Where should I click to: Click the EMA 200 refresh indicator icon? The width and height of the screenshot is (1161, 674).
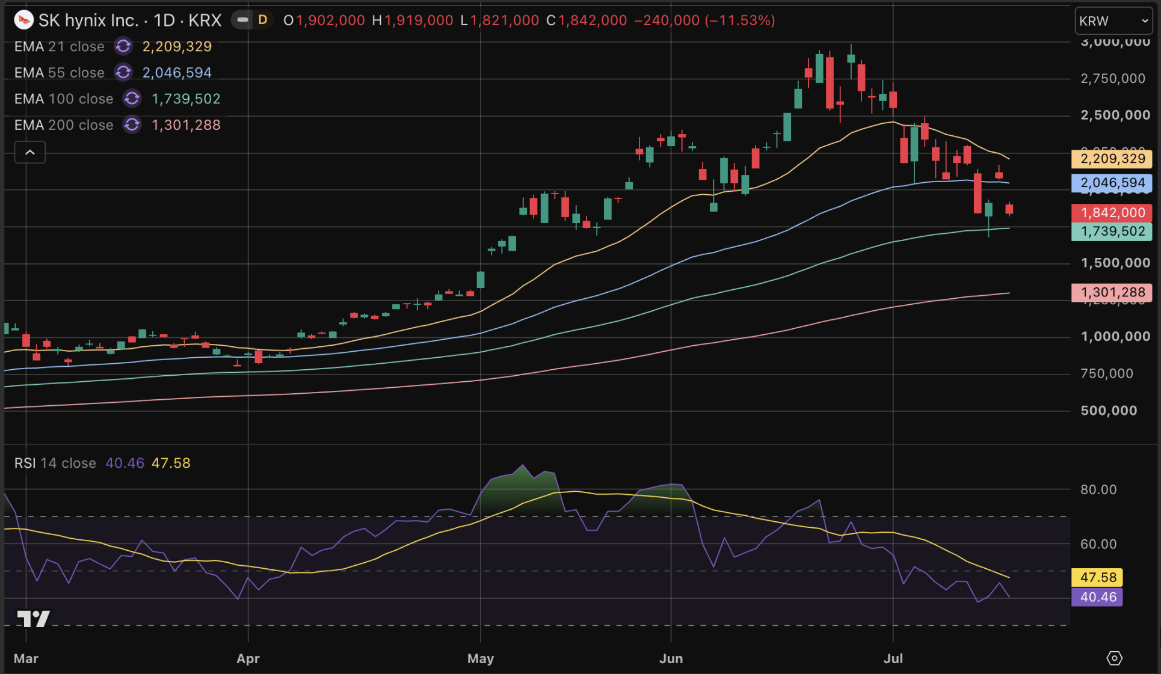tap(132, 125)
